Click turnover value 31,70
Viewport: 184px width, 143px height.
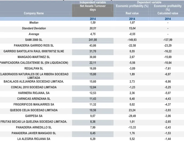(x=93, y=51)
